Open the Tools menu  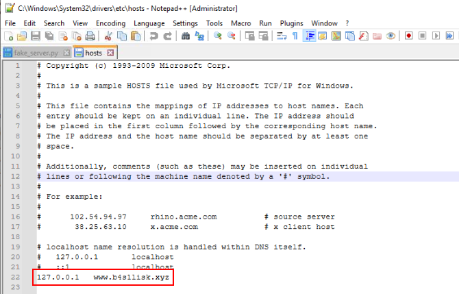tap(214, 23)
